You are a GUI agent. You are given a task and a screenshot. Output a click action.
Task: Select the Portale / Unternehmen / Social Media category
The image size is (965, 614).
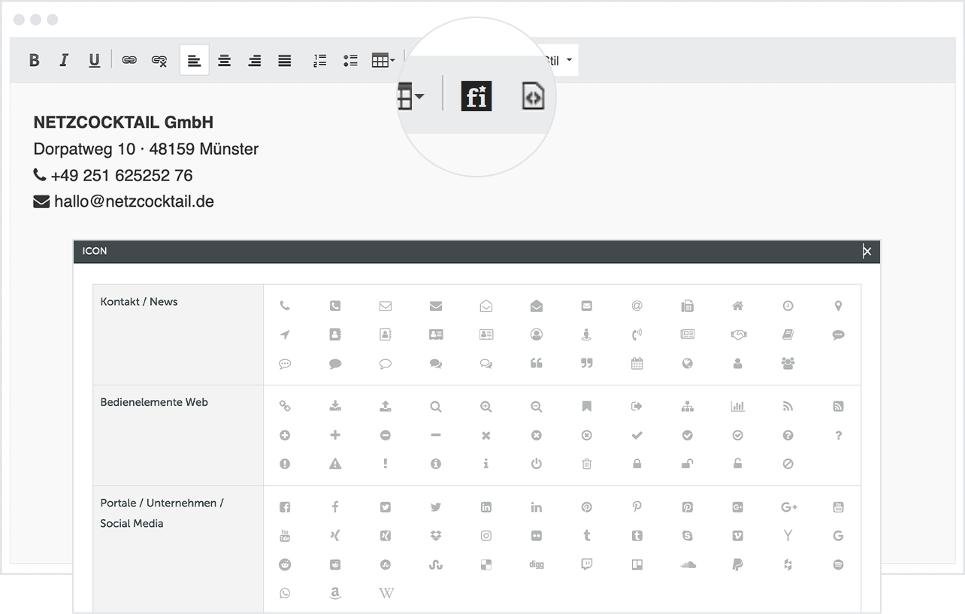click(x=162, y=513)
